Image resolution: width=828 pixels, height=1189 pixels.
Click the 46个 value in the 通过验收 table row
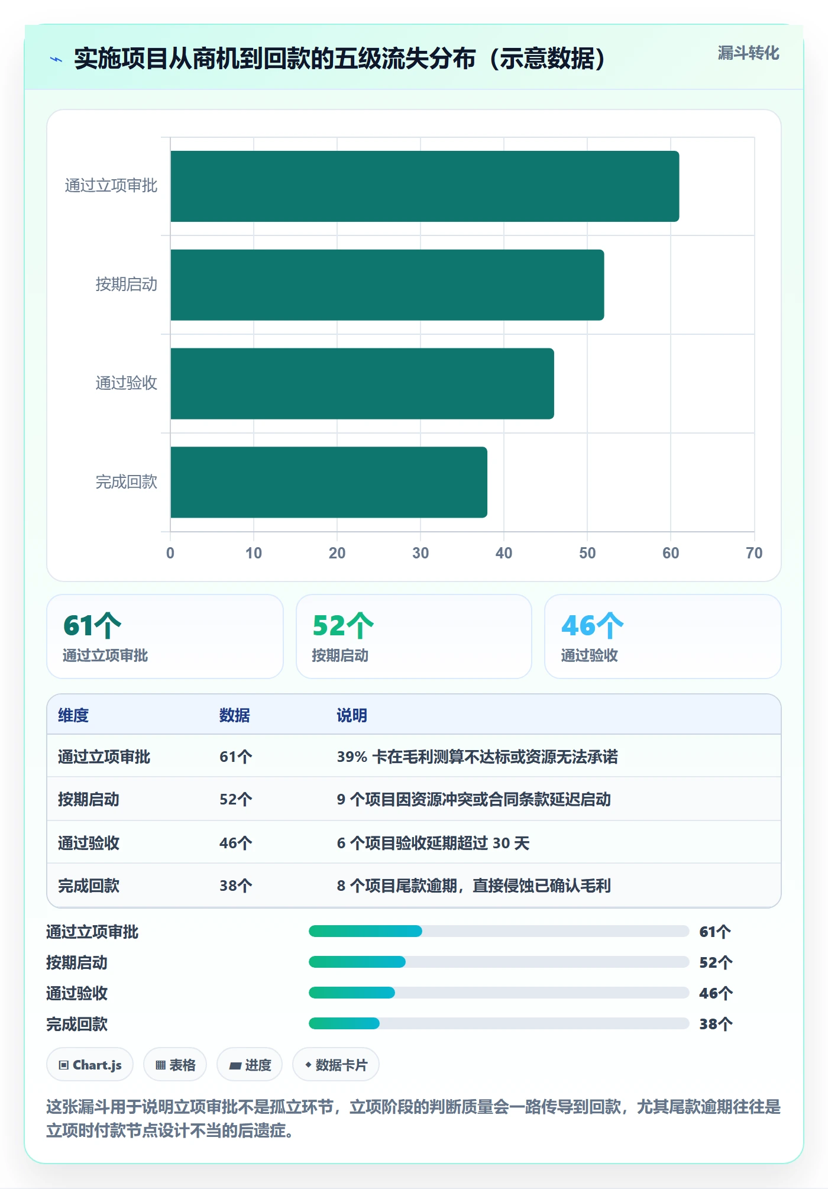[x=236, y=842]
